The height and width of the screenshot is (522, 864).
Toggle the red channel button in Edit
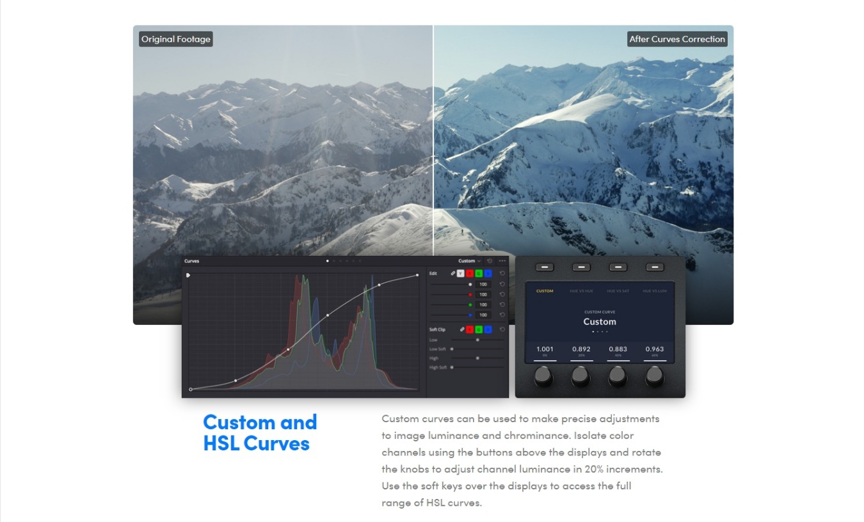469,274
